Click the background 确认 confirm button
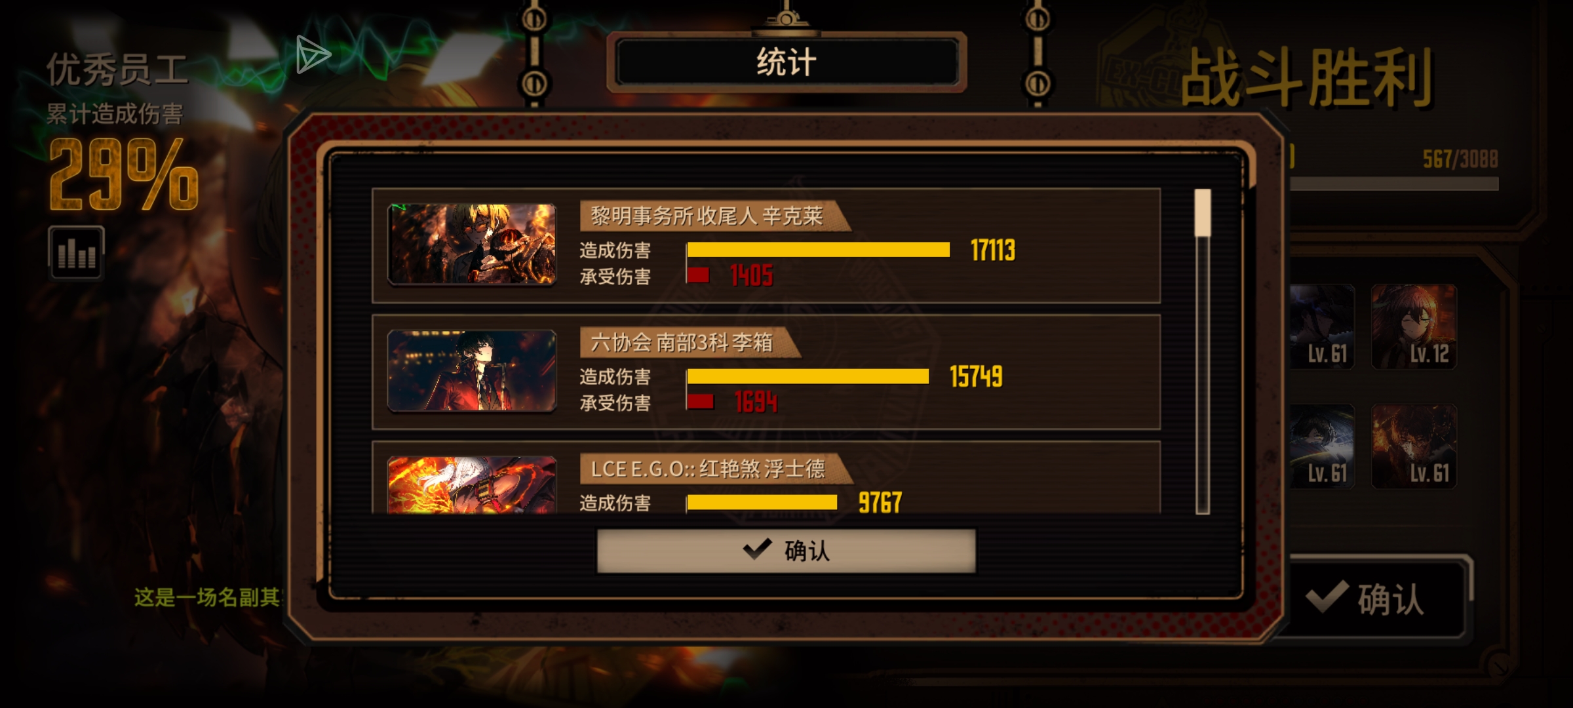 pos(1375,598)
